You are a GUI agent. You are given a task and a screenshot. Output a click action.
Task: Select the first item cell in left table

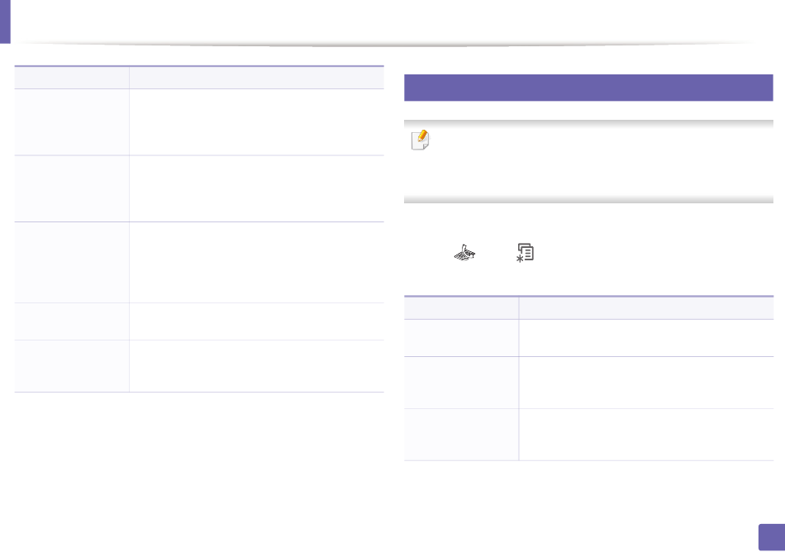72,122
